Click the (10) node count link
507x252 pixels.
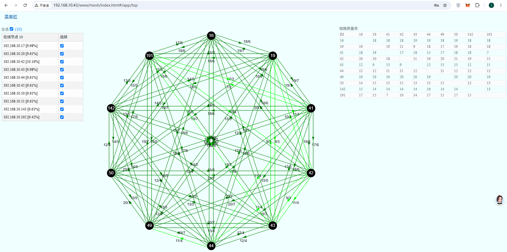click(18, 29)
